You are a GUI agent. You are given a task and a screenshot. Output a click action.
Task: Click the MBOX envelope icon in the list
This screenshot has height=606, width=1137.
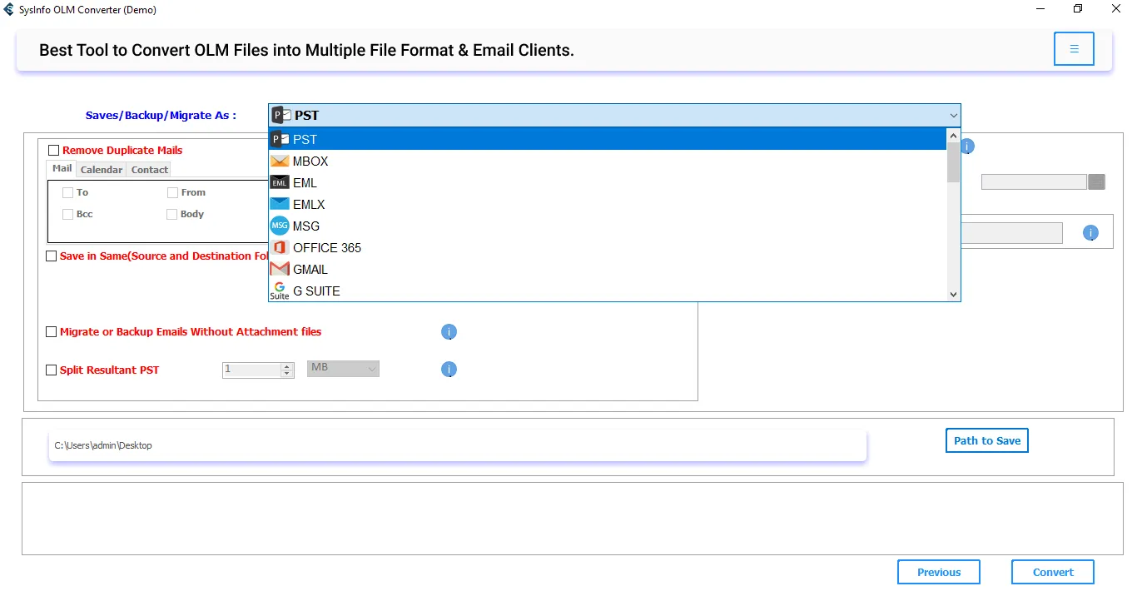(x=280, y=161)
